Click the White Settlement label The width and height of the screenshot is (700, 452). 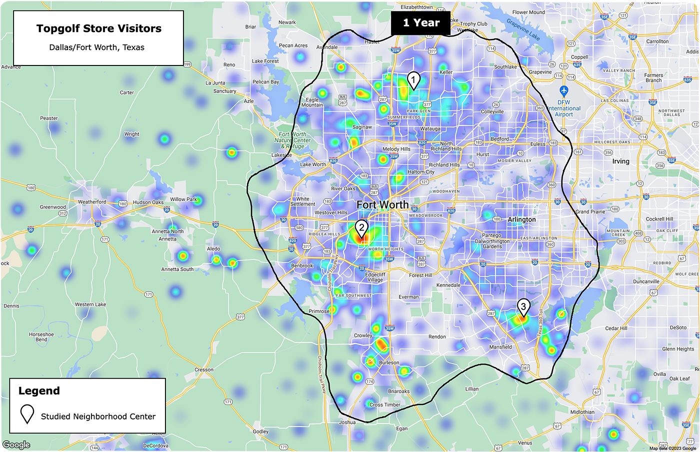(303, 201)
